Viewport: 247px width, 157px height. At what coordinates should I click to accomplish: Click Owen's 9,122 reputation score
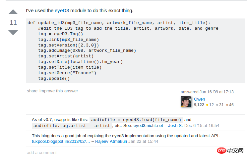[x=199, y=105]
